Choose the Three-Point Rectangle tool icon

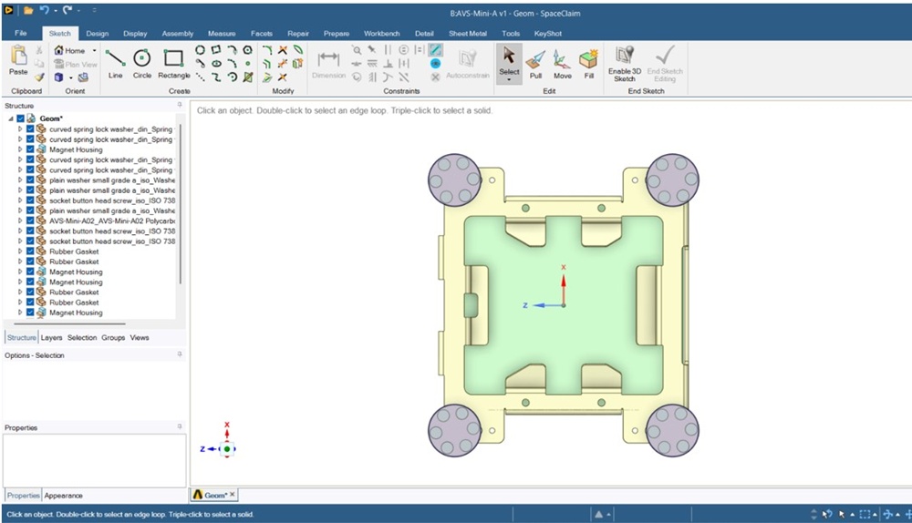coord(216,50)
